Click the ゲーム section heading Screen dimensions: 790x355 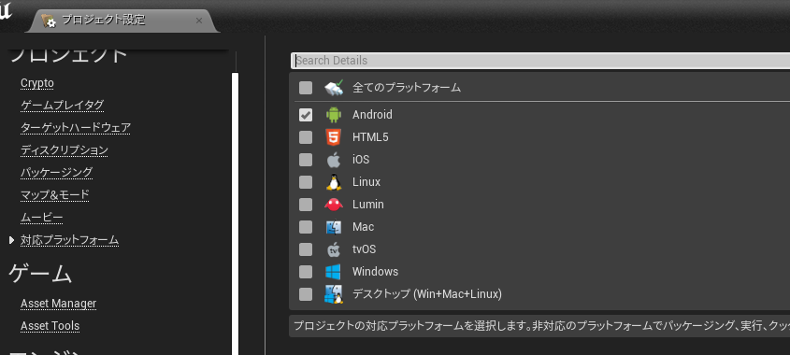[40, 274]
